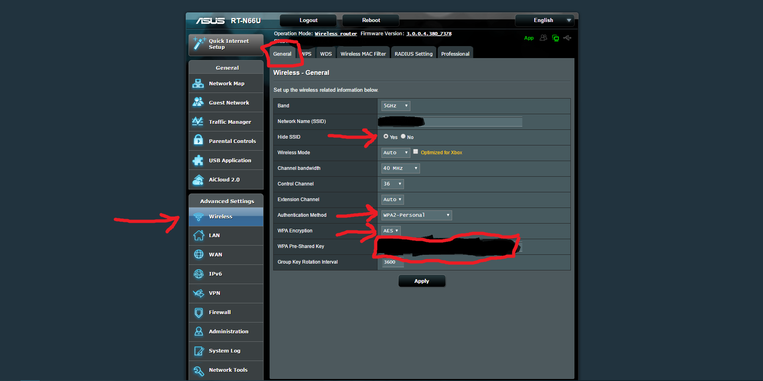Open the System Log
The width and height of the screenshot is (763, 381).
tap(224, 351)
